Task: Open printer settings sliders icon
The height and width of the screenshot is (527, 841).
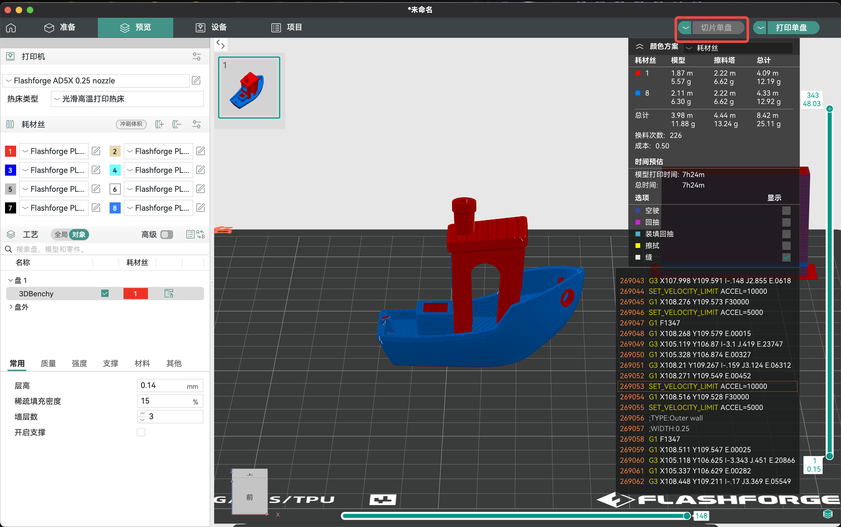Action: (197, 56)
